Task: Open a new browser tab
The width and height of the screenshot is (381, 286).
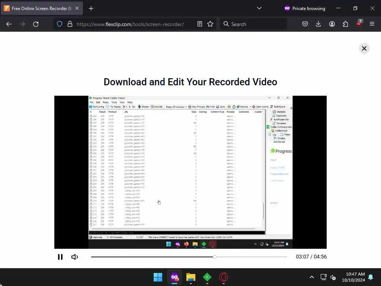Action: pos(91,9)
